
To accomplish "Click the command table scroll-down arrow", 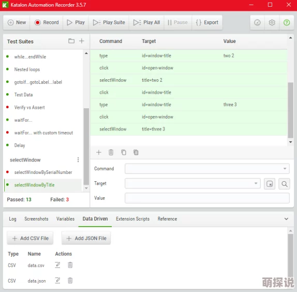I will 291,142.
